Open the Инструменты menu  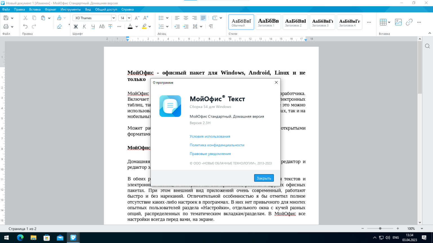pos(70,9)
